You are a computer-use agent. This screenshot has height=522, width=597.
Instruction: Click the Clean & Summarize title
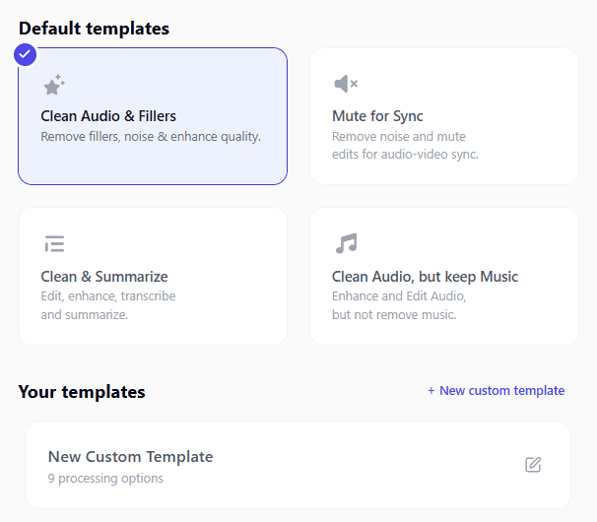tap(104, 277)
